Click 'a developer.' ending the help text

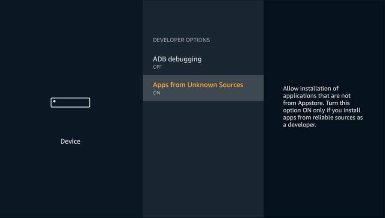click(x=299, y=125)
